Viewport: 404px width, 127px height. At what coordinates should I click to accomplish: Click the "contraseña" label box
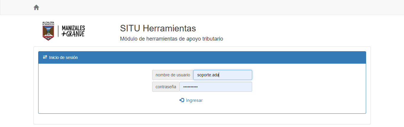(166, 87)
